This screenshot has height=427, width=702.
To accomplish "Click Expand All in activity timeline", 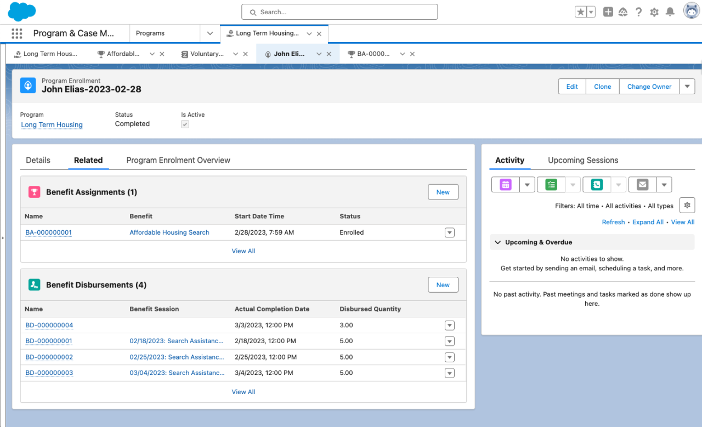I will click(648, 222).
